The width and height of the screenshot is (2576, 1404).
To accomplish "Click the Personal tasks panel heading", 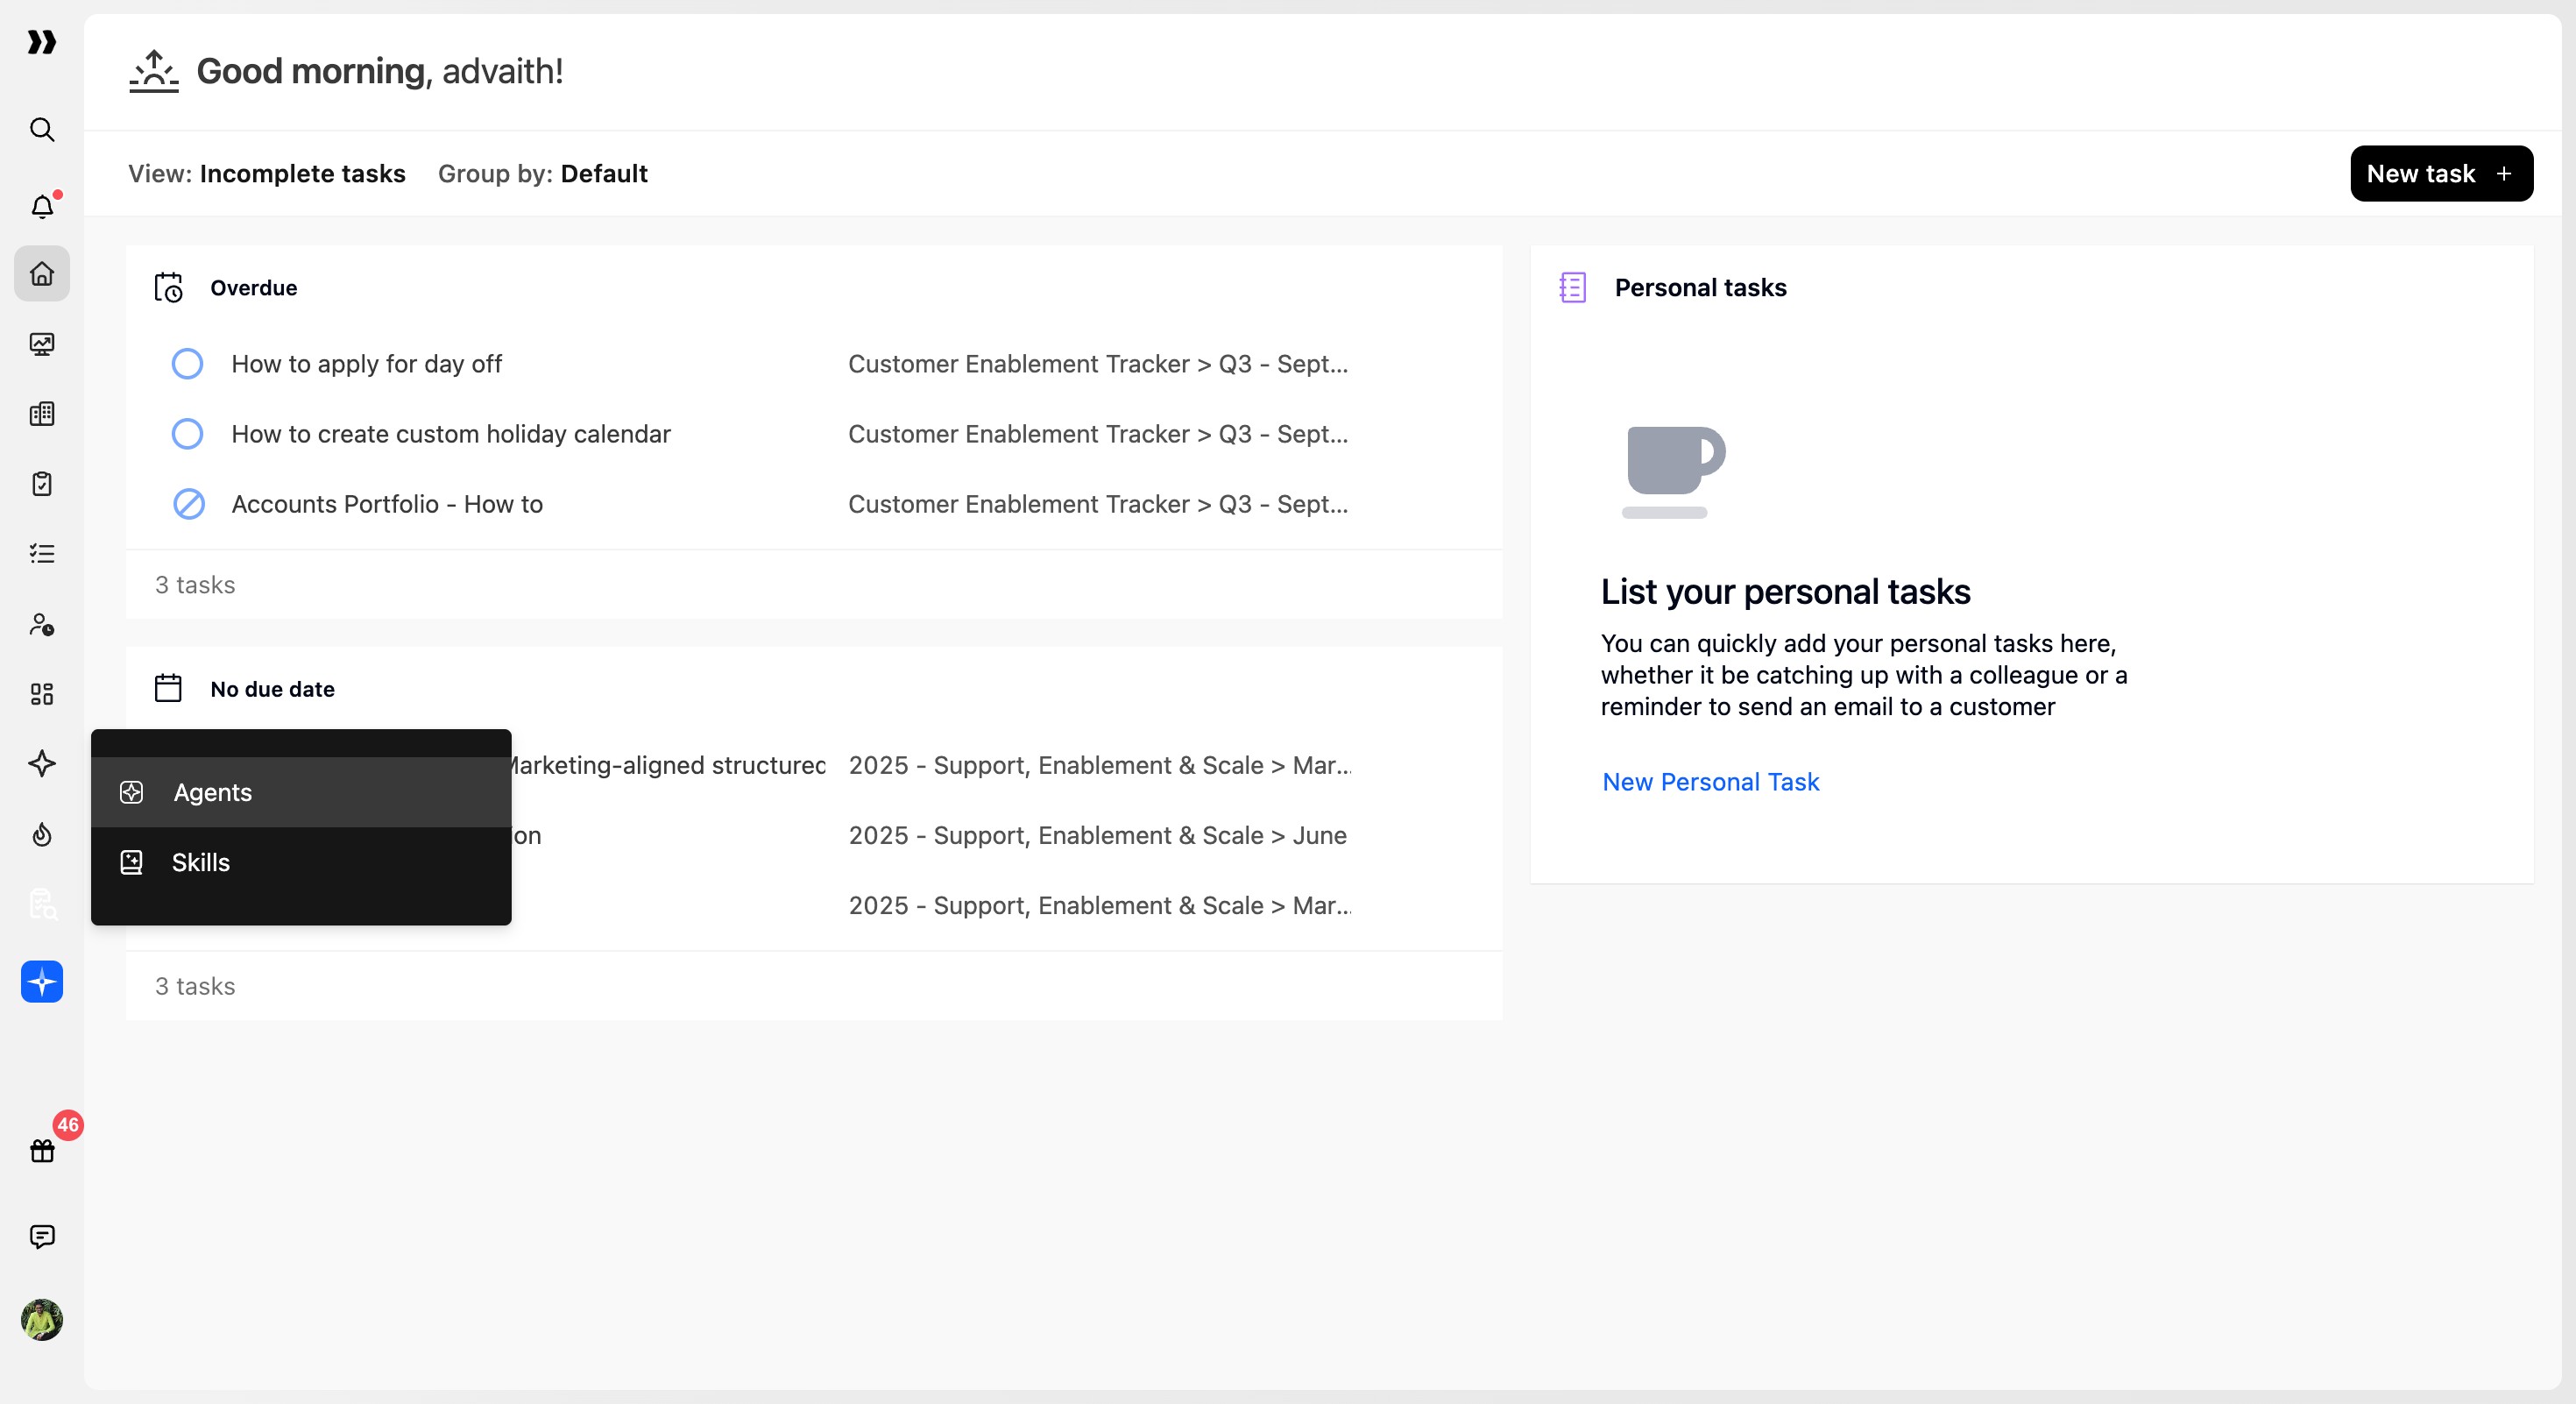I will pos(1701,288).
